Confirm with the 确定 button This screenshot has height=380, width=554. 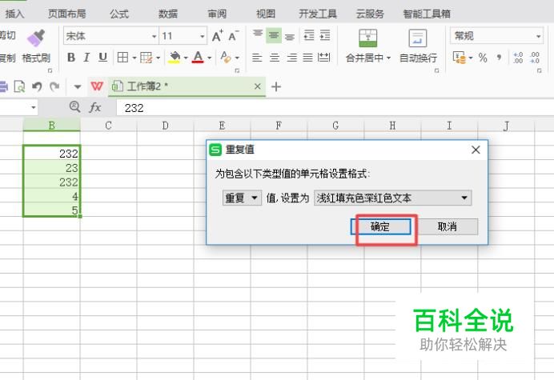[x=380, y=226]
